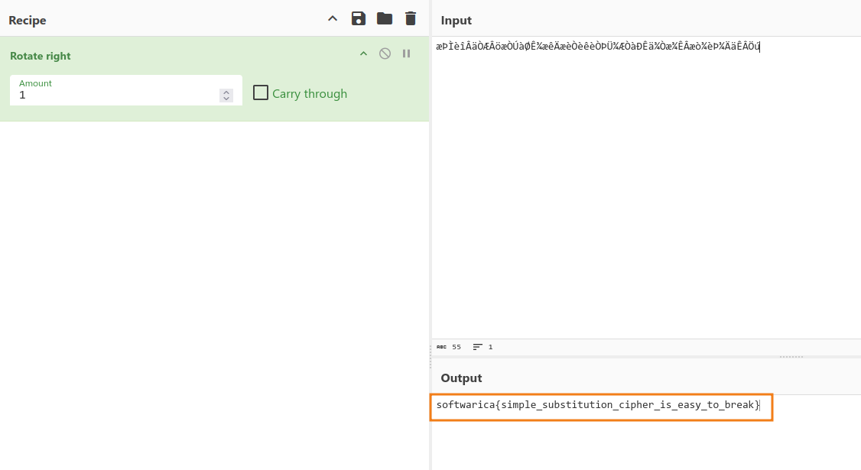Collapse the Recipe pane using header chevron
The width and height of the screenshot is (861, 470).
[x=333, y=18]
